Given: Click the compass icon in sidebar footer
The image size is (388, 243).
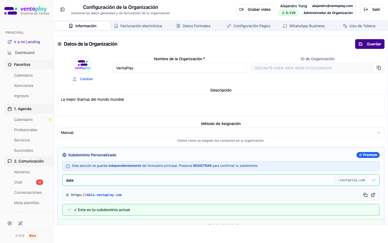Looking at the screenshot, I should coord(10,223).
